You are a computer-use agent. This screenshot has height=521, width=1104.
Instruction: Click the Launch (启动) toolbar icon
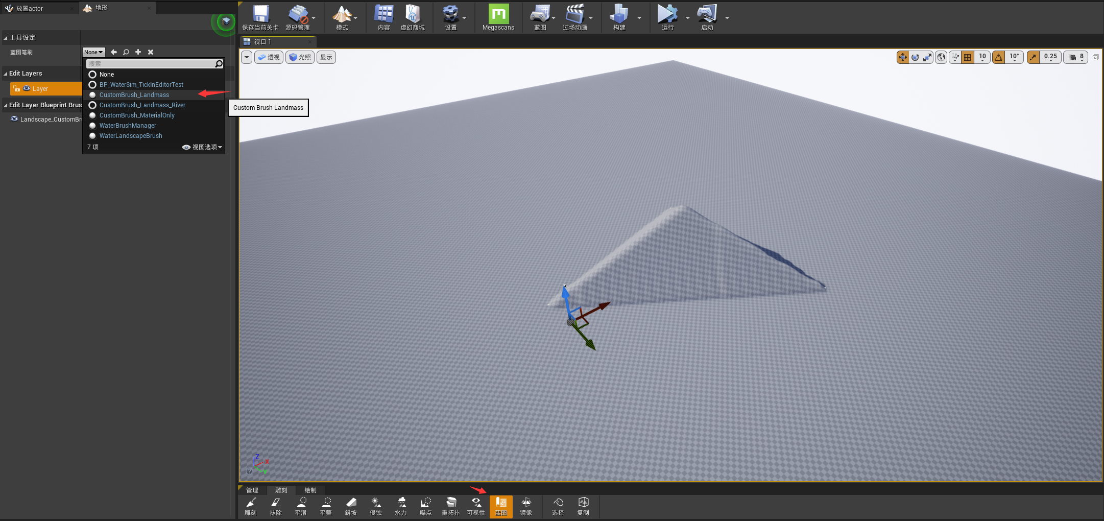707,17
